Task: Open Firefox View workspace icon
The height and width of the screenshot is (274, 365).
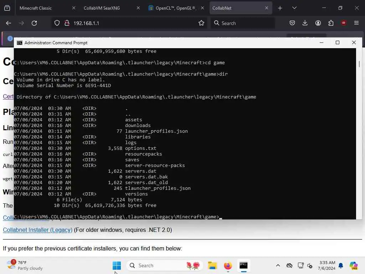Action: [7, 8]
